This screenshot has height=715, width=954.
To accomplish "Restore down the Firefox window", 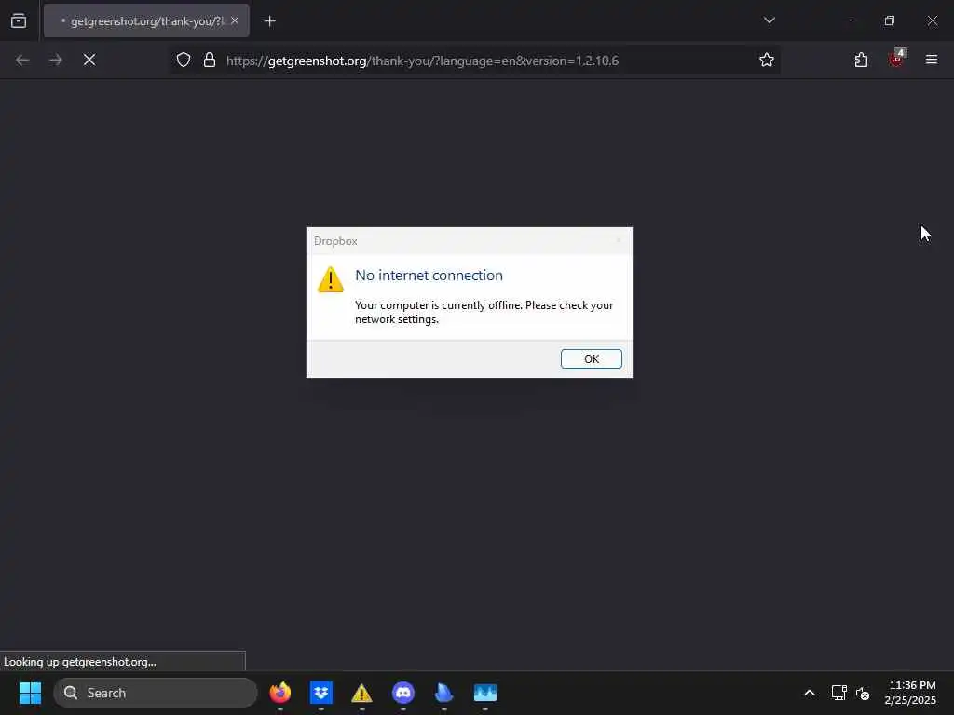I will tap(889, 20).
